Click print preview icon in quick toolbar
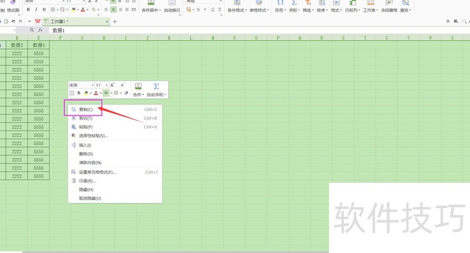This screenshot has height=253, width=470. click(x=6, y=22)
